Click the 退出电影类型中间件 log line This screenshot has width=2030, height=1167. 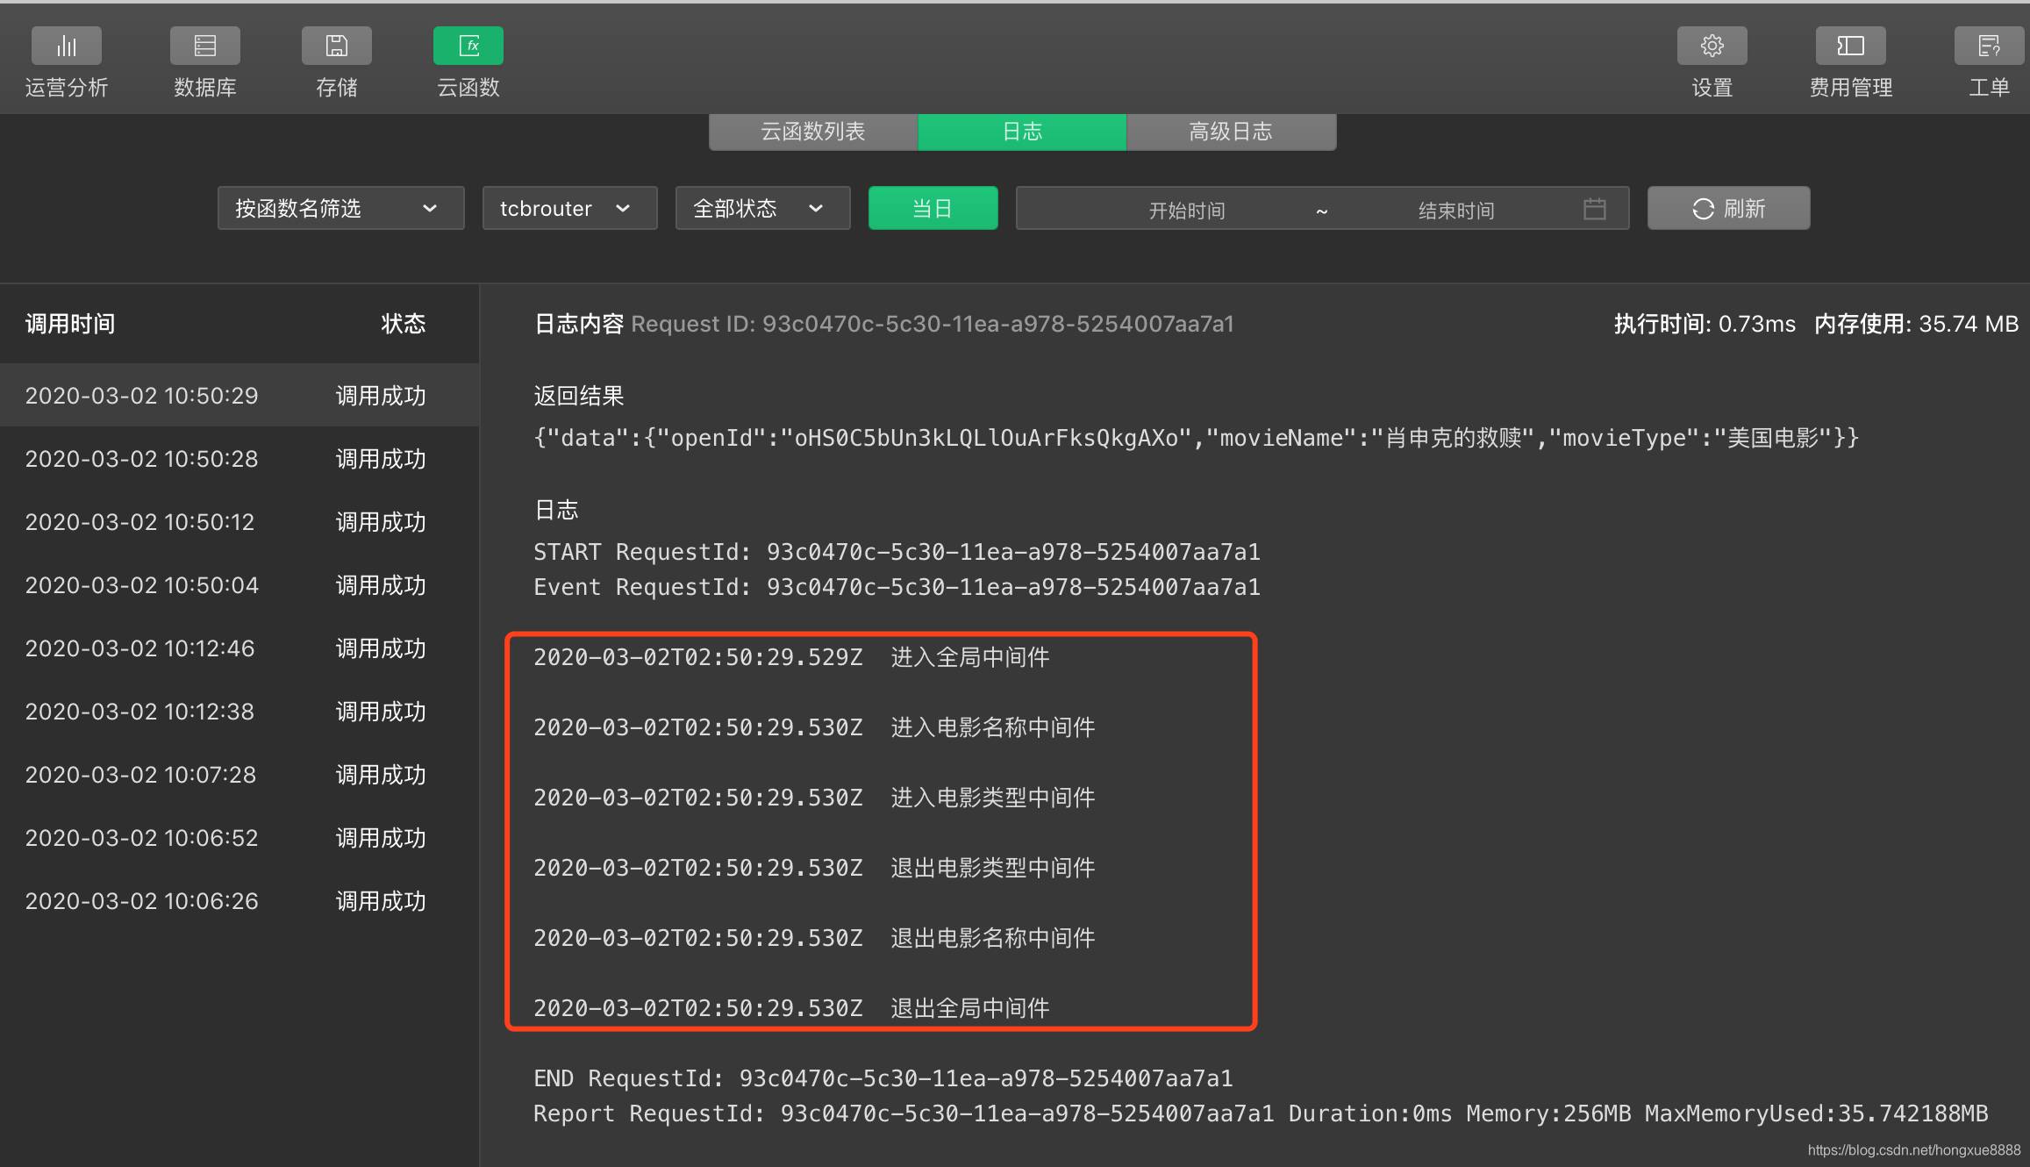point(814,868)
